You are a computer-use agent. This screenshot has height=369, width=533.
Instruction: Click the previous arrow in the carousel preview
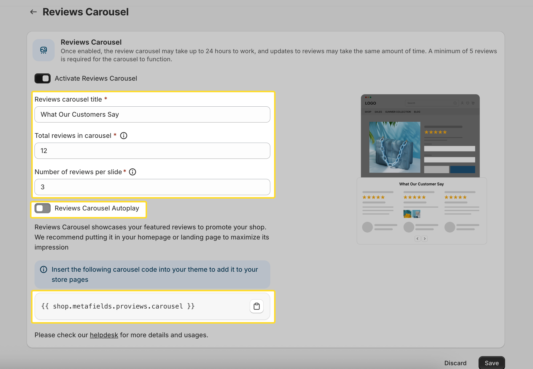click(418, 238)
